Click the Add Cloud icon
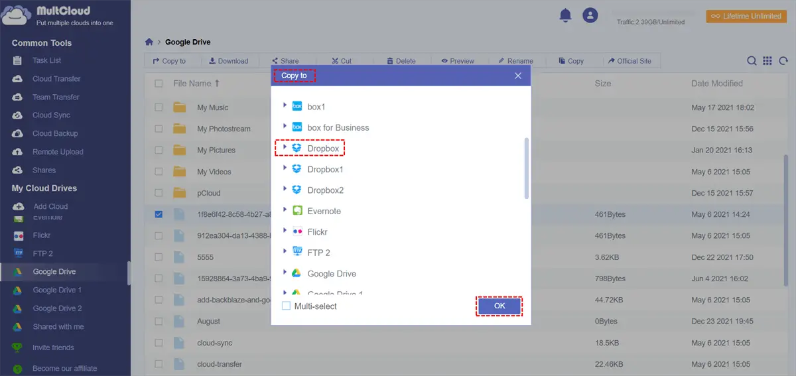Viewport: 796px width, 376px height. (x=19, y=206)
